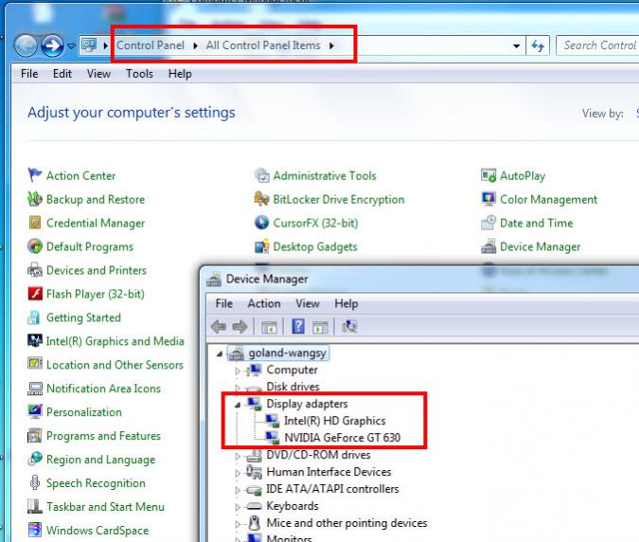The width and height of the screenshot is (639, 542).
Task: Open Control Panel's View menu
Action: point(98,74)
